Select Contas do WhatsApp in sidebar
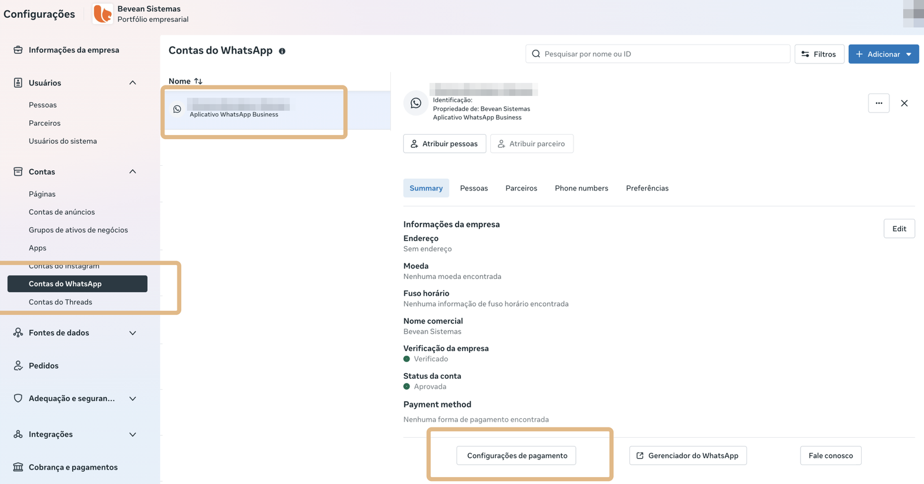Image resolution: width=924 pixels, height=484 pixels. 77,284
